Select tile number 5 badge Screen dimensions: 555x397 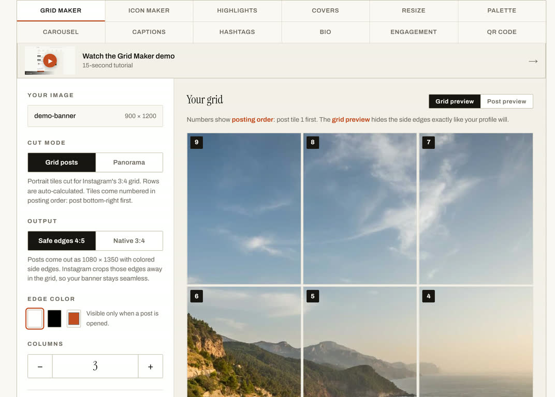[x=313, y=296]
